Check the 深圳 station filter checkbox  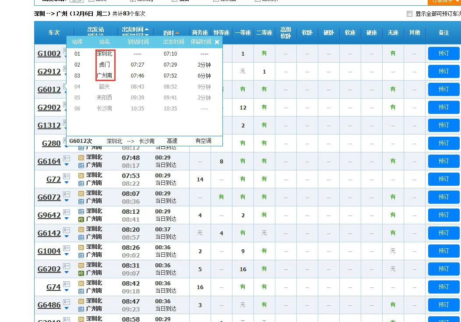coord(91,1)
